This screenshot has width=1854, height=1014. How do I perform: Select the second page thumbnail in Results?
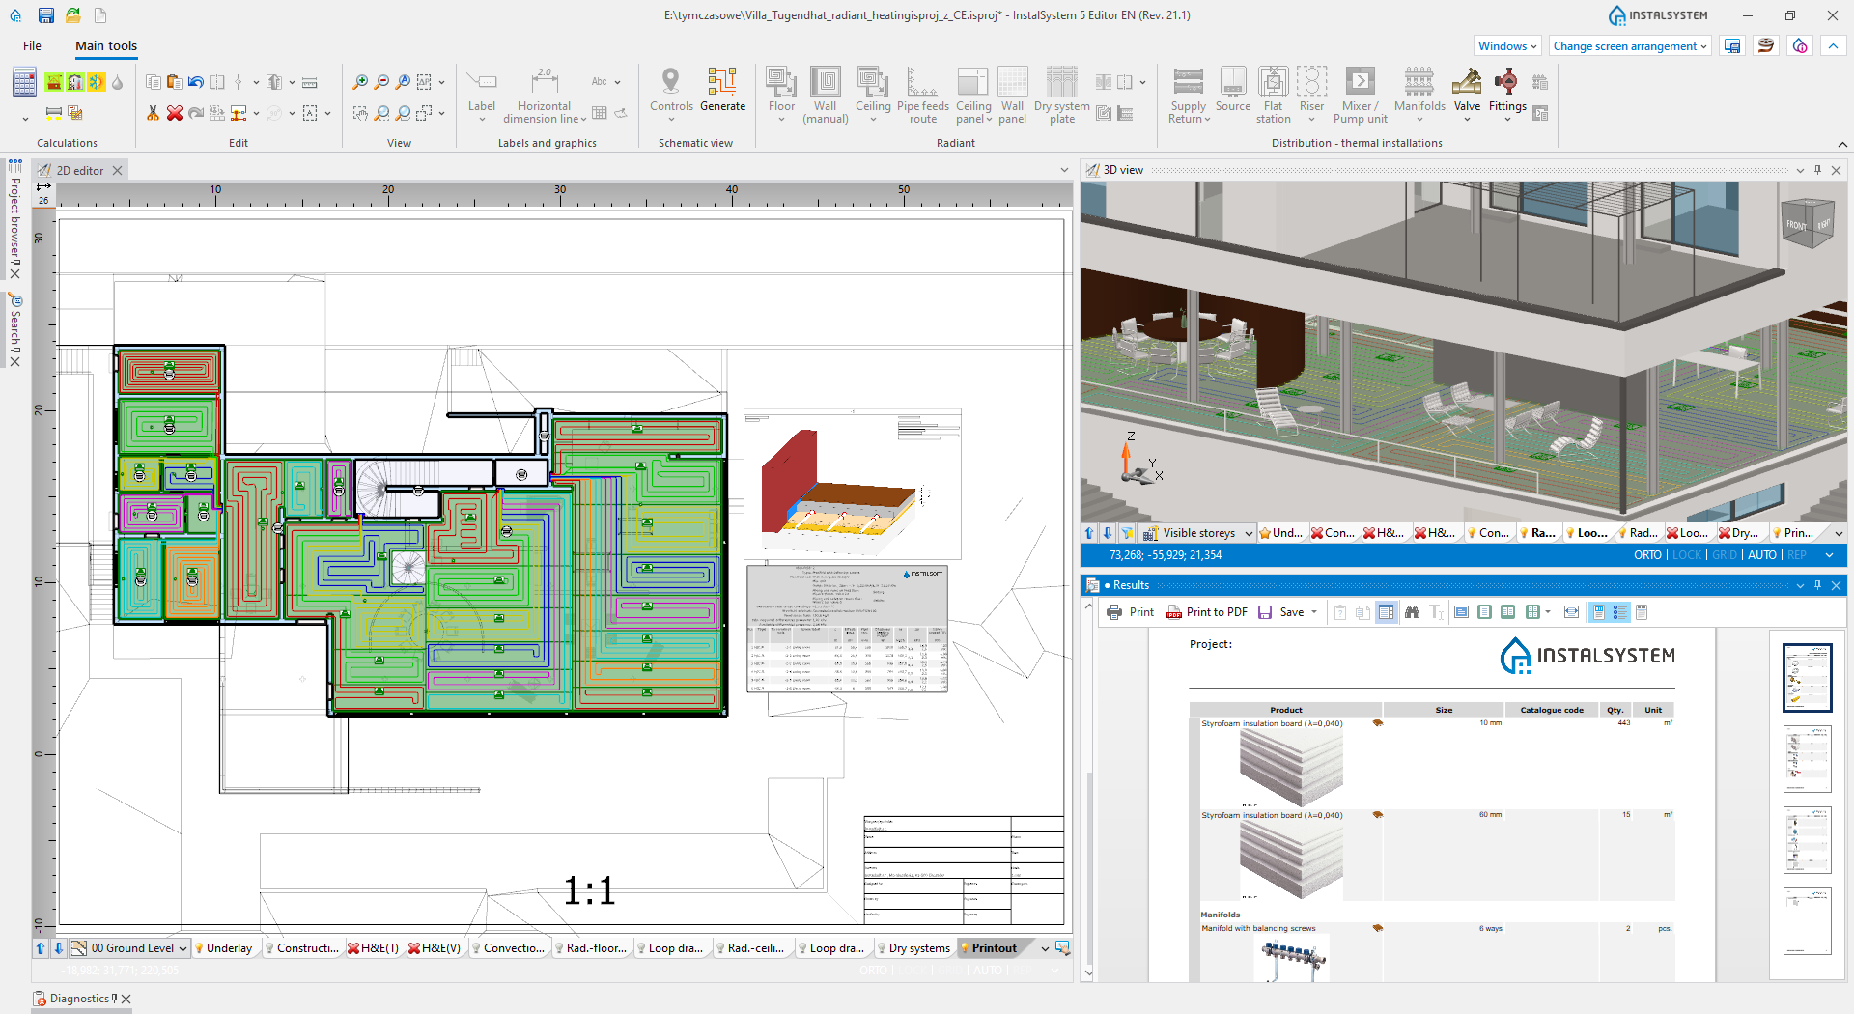[1807, 759]
